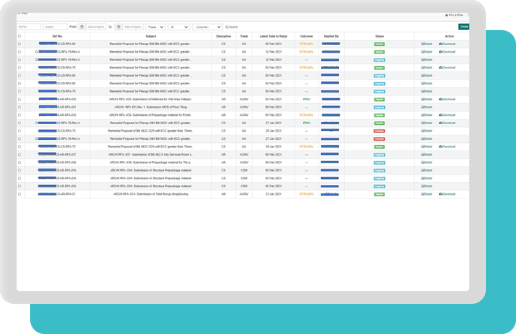This screenshot has width=516, height=334.
Task: Sort by the Status column header
Action: coord(379,35)
